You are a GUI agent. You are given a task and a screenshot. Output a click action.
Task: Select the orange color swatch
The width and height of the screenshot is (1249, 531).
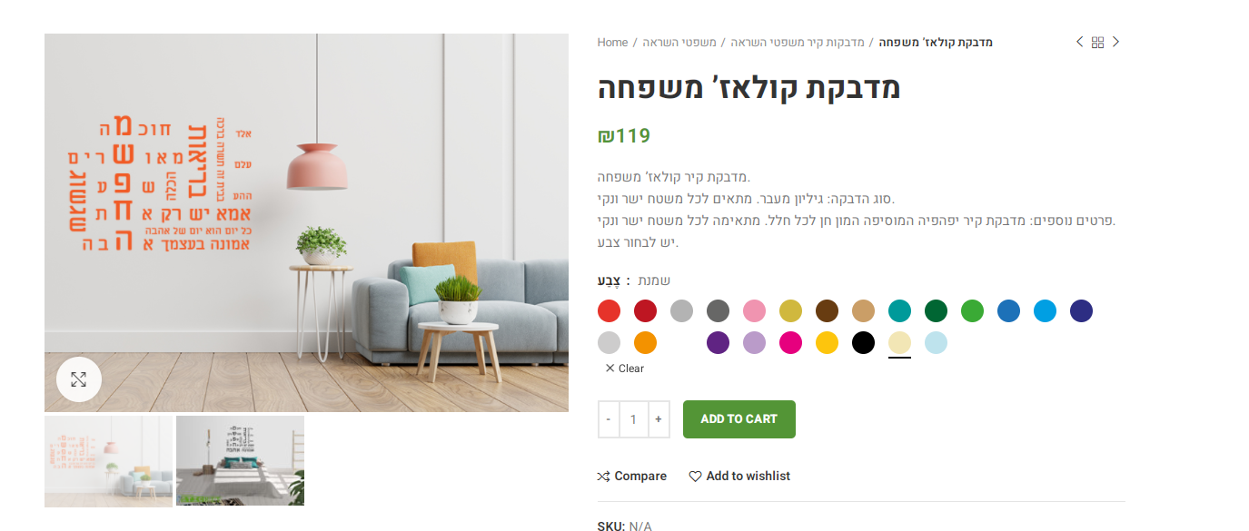(x=645, y=343)
